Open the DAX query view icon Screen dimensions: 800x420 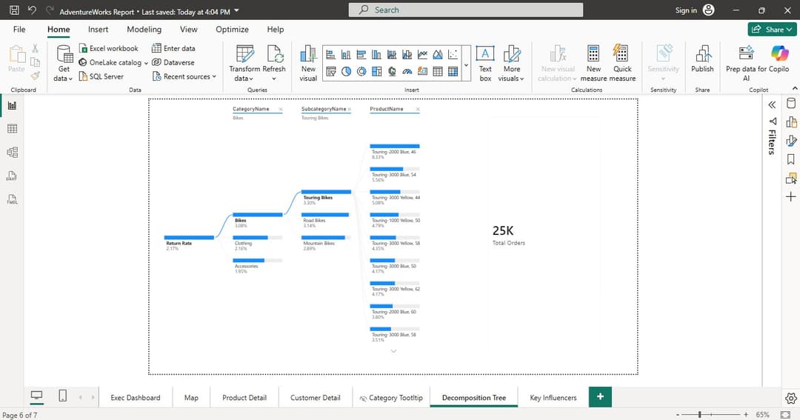coord(12,176)
